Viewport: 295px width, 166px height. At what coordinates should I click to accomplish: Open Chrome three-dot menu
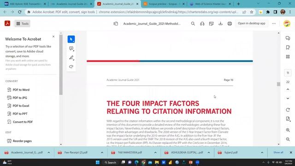[x=290, y=12]
